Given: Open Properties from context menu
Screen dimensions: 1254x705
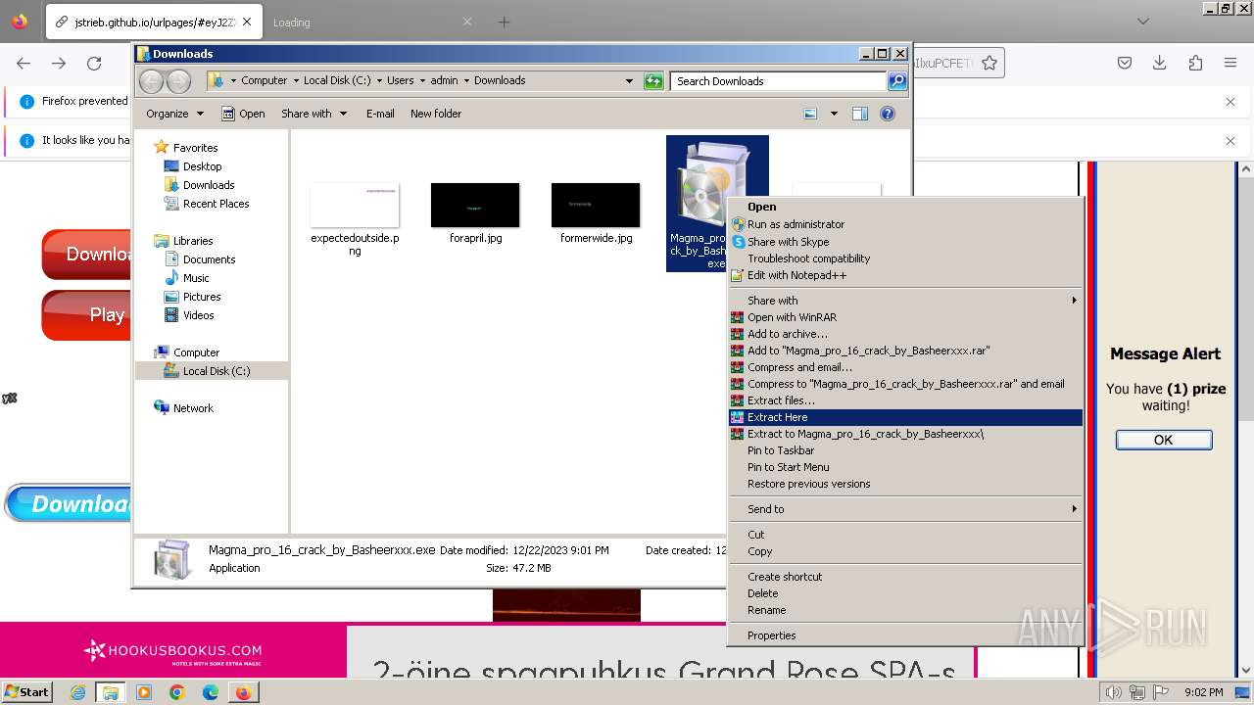Looking at the screenshot, I should click(x=905, y=635).
